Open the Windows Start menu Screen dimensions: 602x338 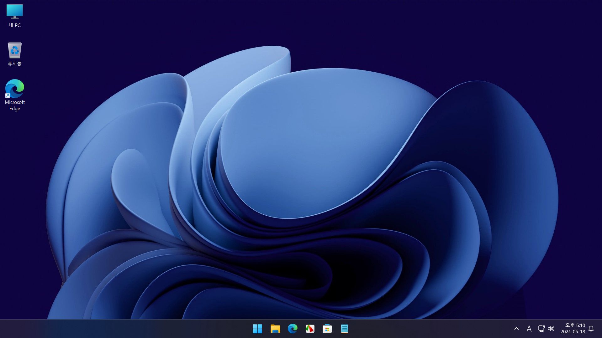[257, 329]
